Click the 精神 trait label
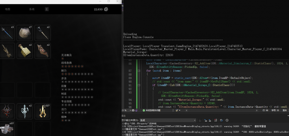Image resolution: width=289 pixels, height=136 pixels. coord(64,117)
